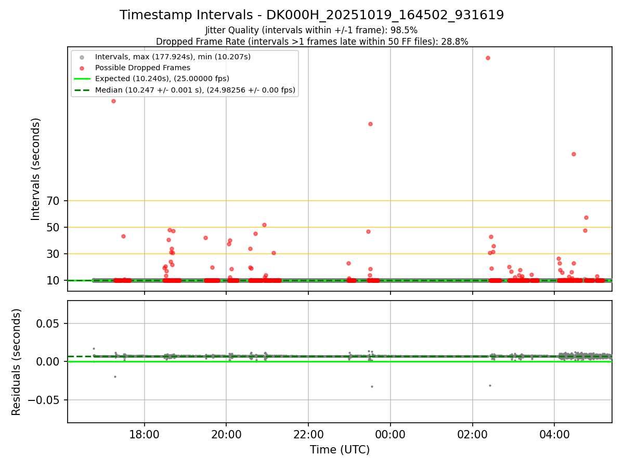Click the highest red dropped-frame point, near the top of the plot after 02:00
This screenshot has width=624, height=468.
[x=488, y=58]
